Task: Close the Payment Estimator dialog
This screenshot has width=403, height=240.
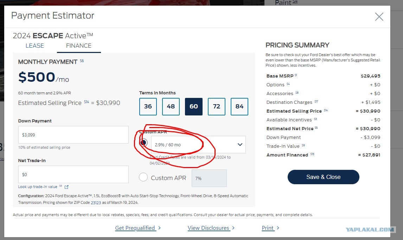Action: [x=379, y=17]
